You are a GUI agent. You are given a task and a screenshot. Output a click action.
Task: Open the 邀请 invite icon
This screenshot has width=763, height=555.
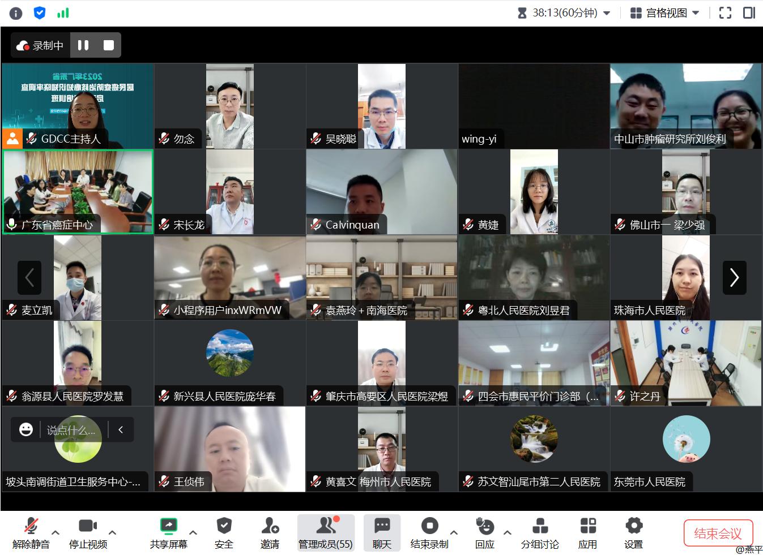pos(270,533)
